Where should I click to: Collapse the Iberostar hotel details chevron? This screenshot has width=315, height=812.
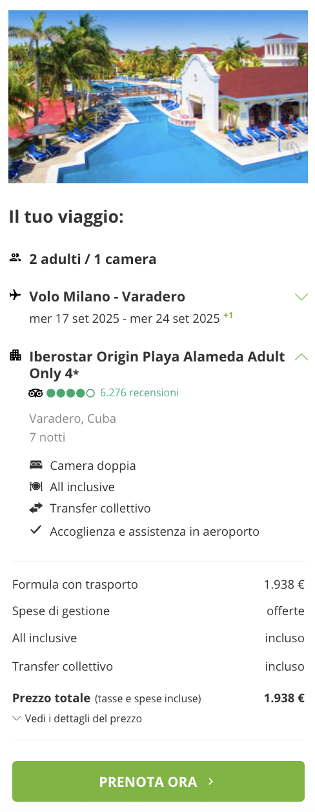301,356
